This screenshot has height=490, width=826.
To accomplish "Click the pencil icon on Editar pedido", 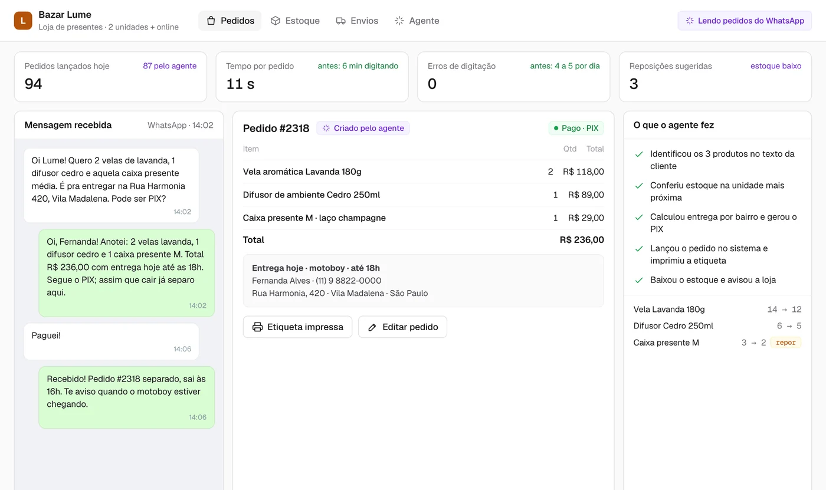I will [372, 327].
